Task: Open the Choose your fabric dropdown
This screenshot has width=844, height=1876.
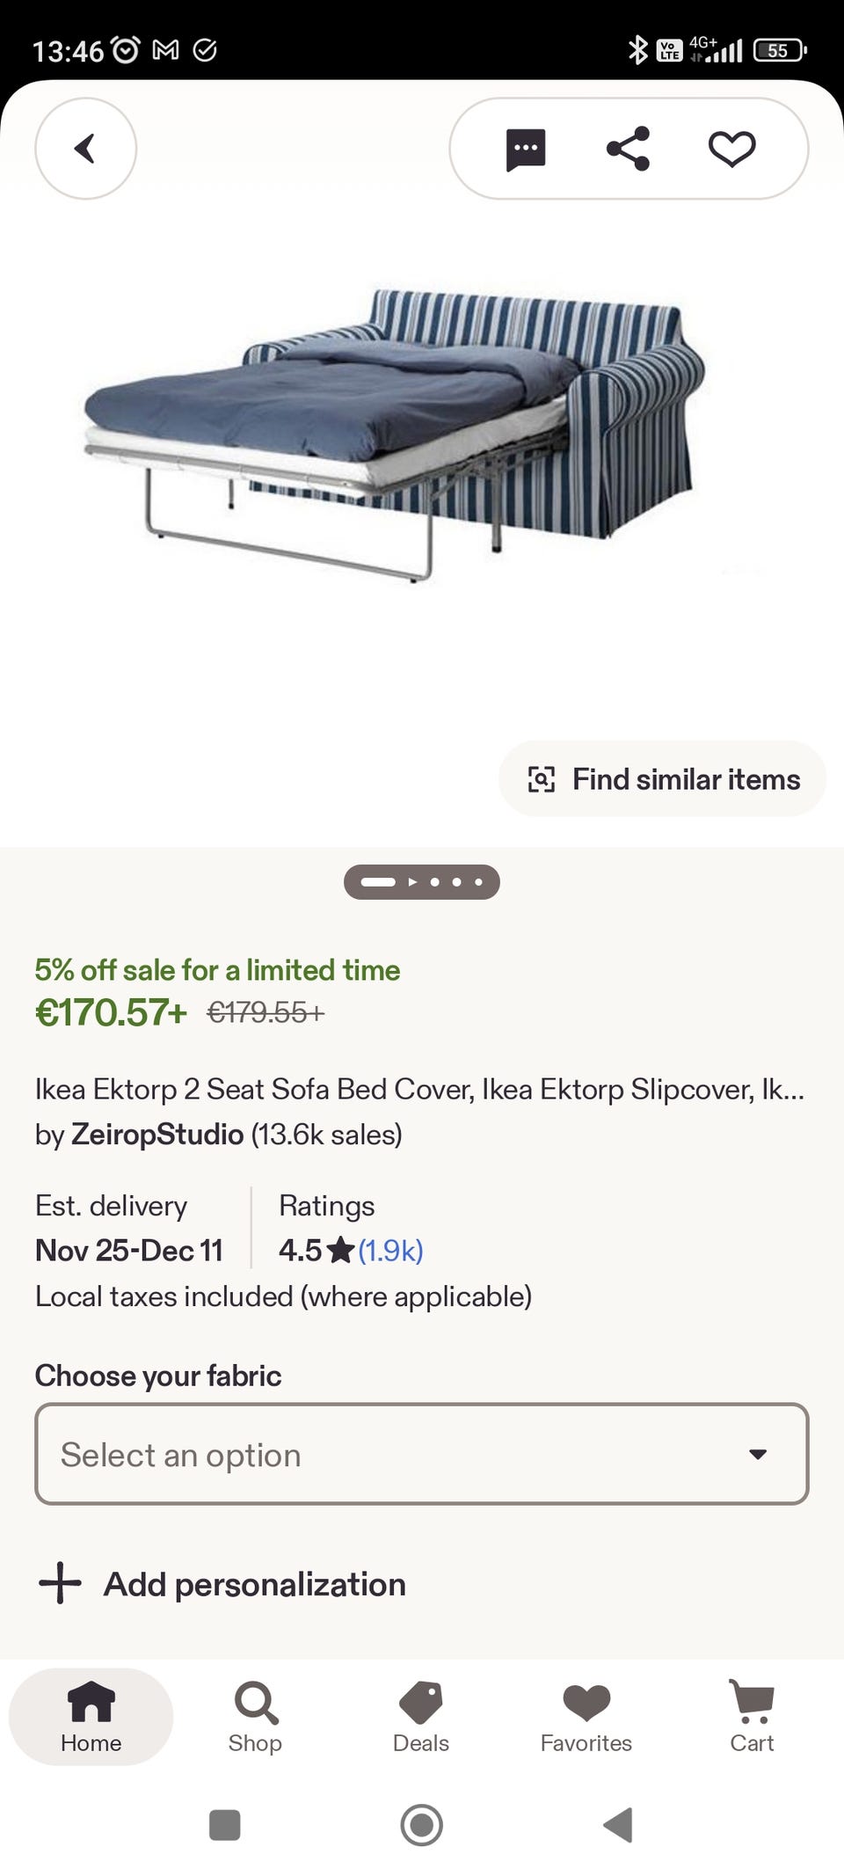Action: click(422, 1454)
